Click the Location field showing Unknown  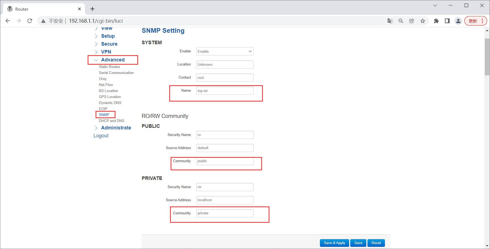[225, 64]
